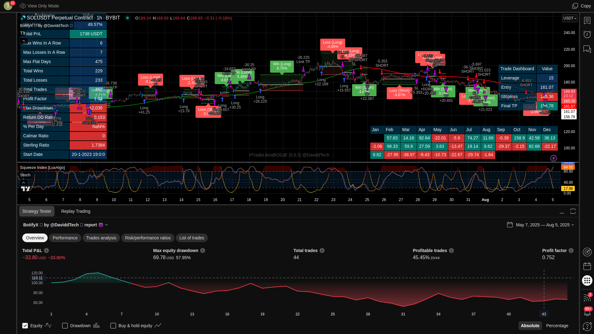Click the Start Date 20-1-2023 cell
Image resolution: width=594 pixels, height=334 pixels.
point(88,154)
